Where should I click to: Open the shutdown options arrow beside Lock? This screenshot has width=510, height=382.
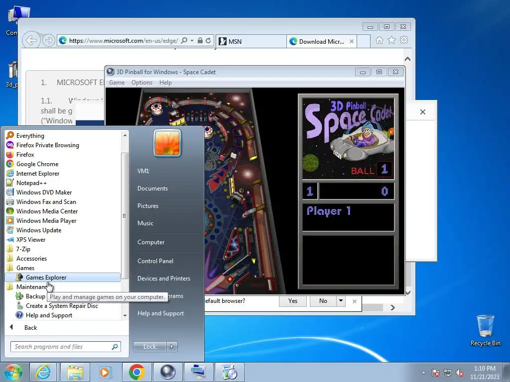[172, 347]
